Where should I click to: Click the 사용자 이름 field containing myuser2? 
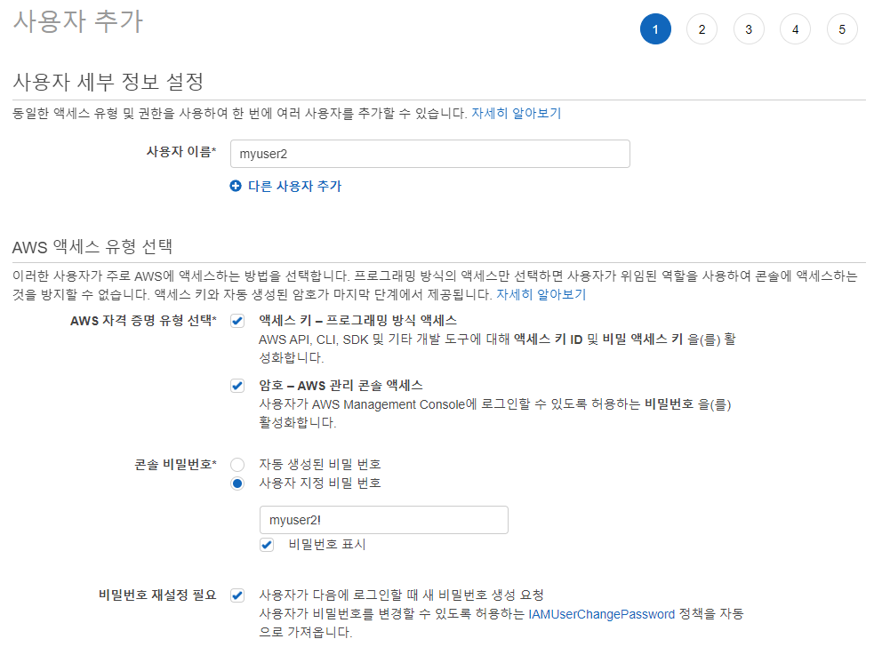[429, 154]
